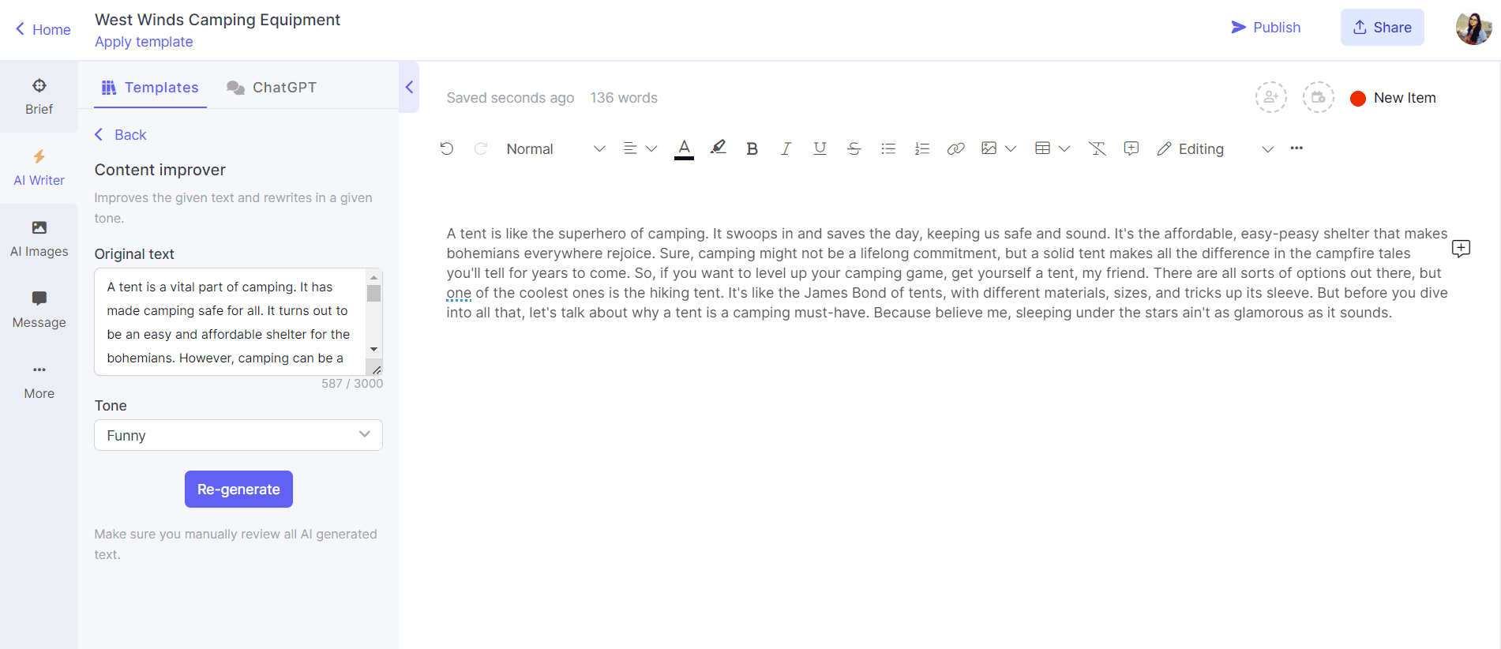Click the Share button
1501x649 pixels.
click(1382, 28)
